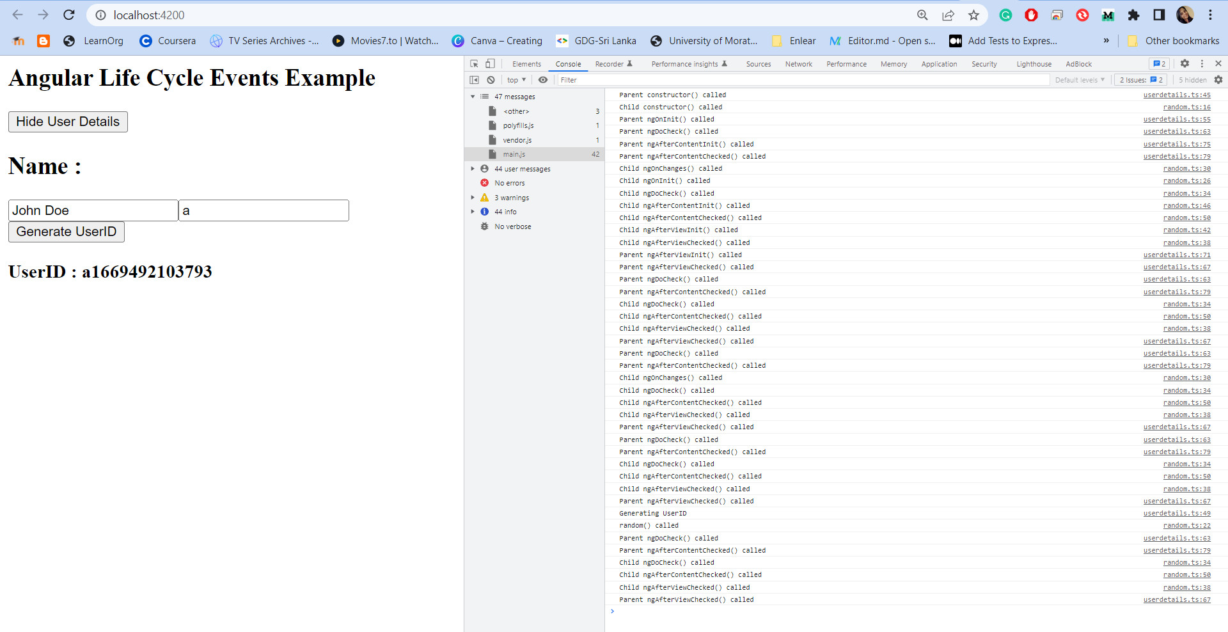Open the red opera-style extension icon

1082,15
